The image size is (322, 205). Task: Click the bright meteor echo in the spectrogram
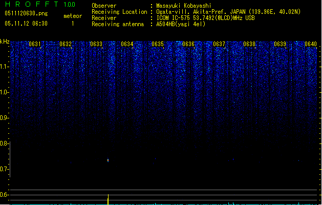click(108, 160)
